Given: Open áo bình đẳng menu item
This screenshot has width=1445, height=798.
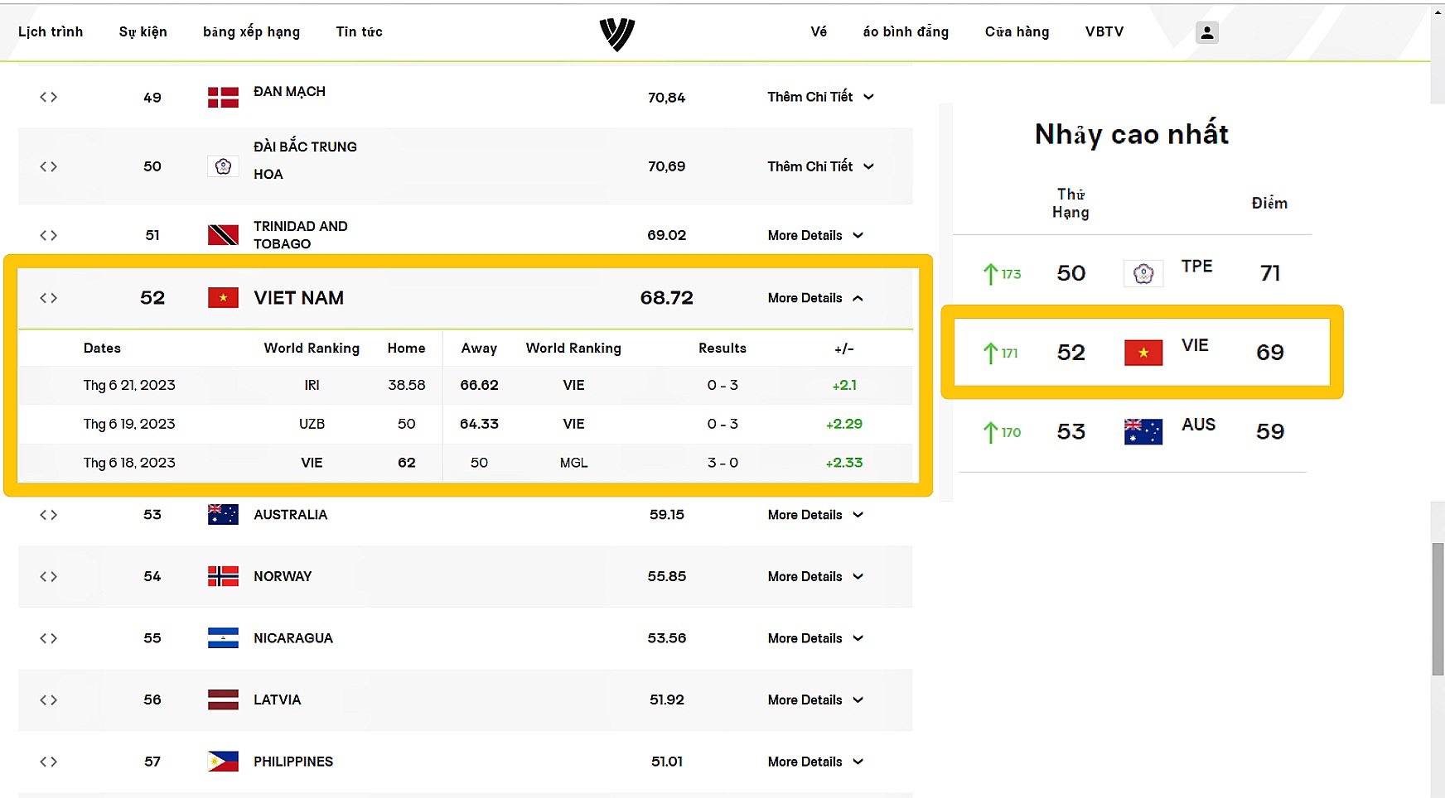Looking at the screenshot, I should (906, 31).
